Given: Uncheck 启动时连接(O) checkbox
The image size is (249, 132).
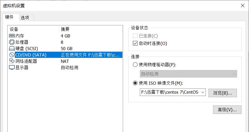Looking at the screenshot, I should coord(135,43).
